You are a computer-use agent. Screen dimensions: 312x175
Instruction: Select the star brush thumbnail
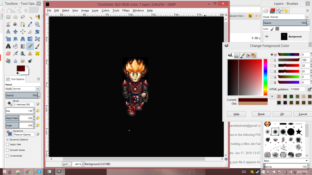[298, 131]
